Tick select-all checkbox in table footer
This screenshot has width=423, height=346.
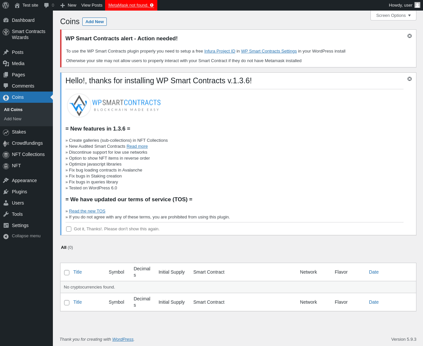click(67, 303)
